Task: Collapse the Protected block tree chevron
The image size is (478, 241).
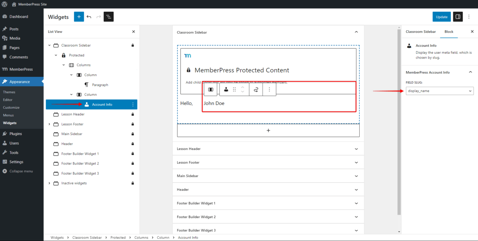Action: (x=56, y=55)
